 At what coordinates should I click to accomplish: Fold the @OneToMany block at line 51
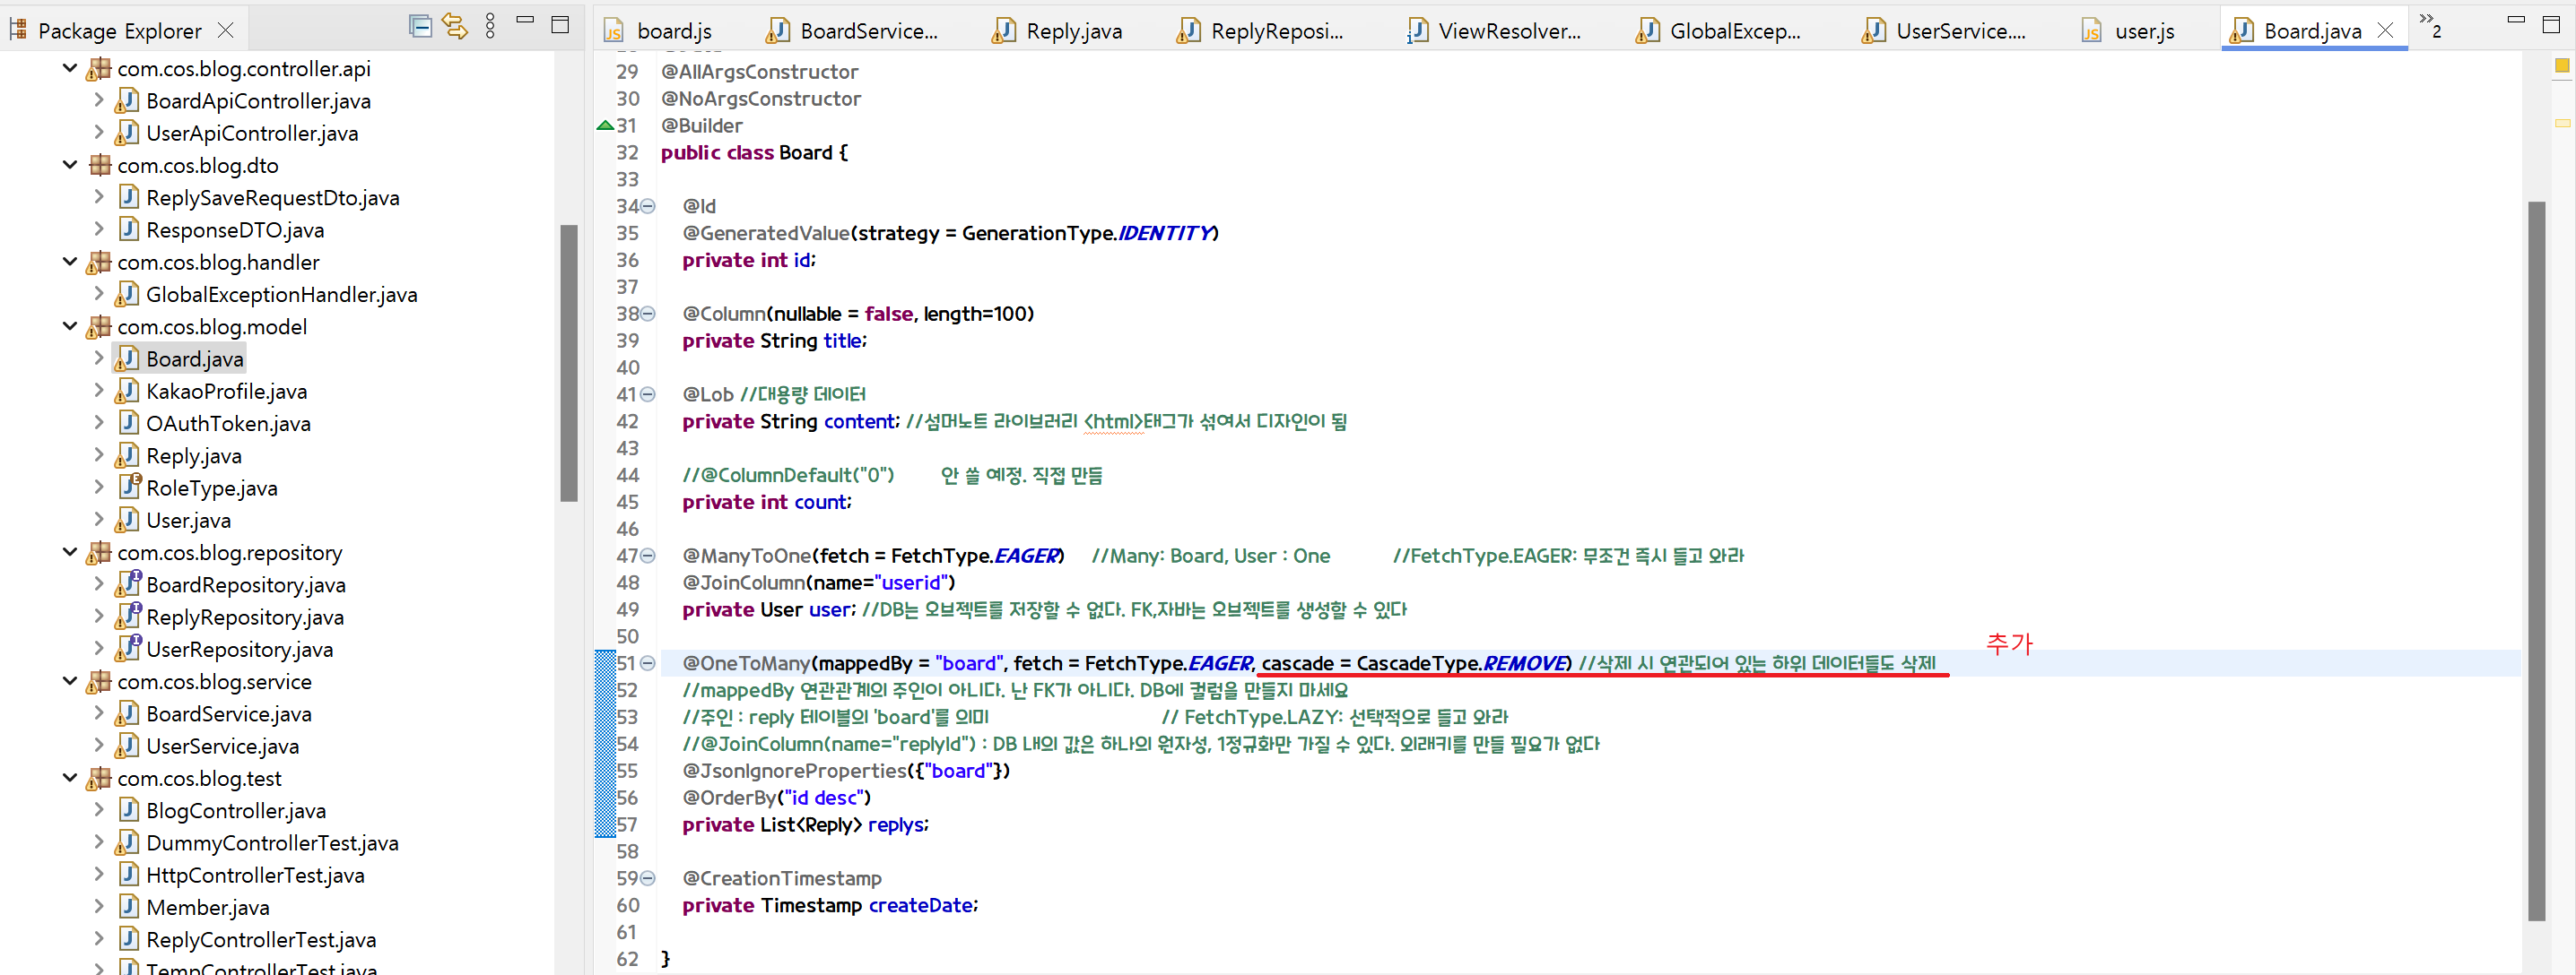coord(648,663)
